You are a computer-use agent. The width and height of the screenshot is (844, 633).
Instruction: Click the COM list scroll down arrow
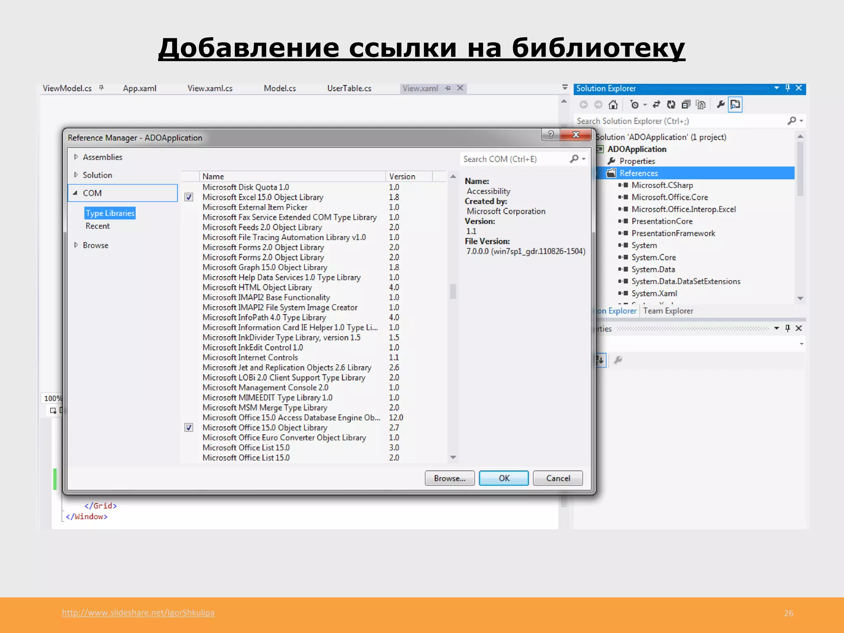453,457
